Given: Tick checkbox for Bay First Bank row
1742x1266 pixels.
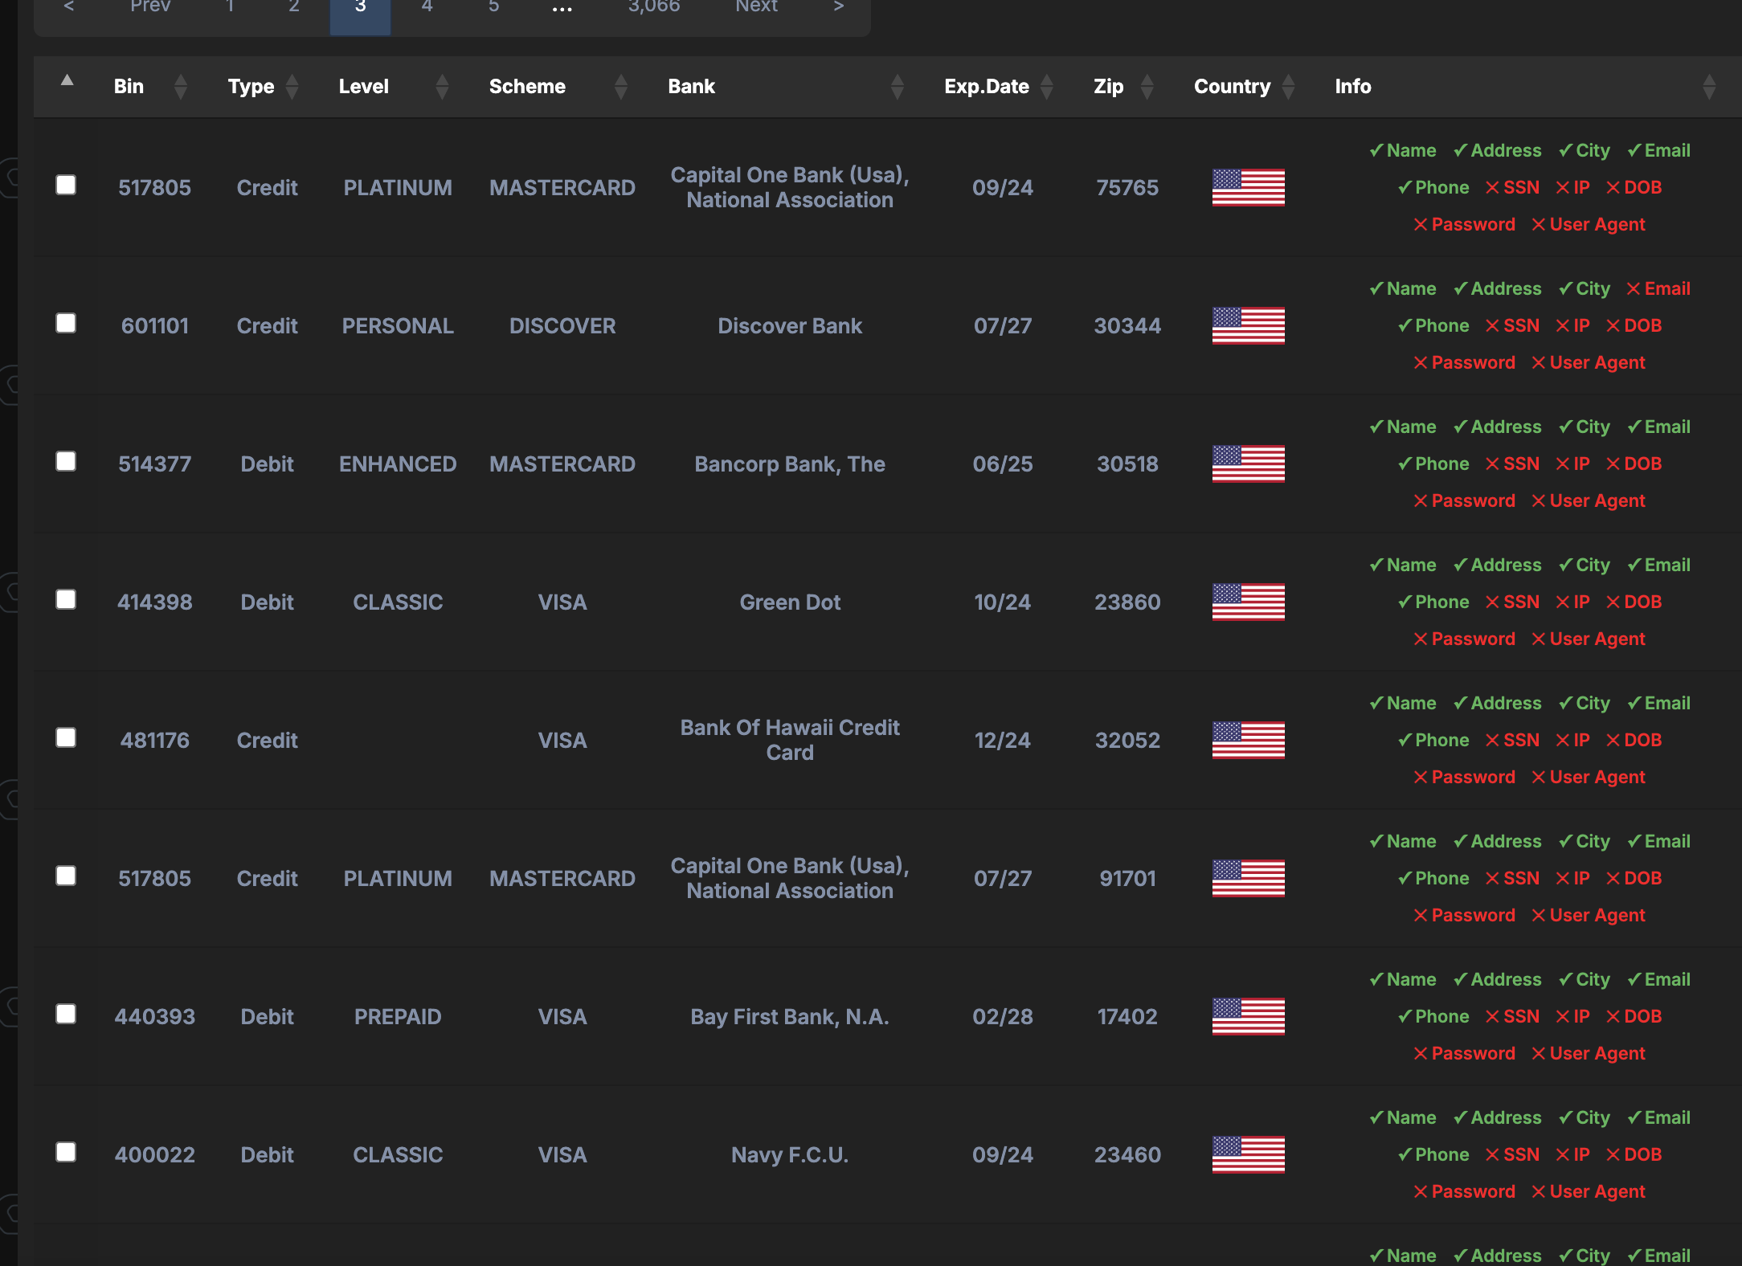Looking at the screenshot, I should click(x=66, y=1014).
